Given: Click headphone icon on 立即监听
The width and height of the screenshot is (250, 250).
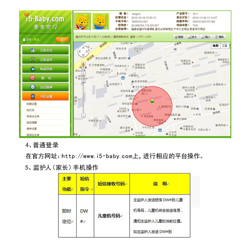Looking at the screenshot, I should pos(33,59).
